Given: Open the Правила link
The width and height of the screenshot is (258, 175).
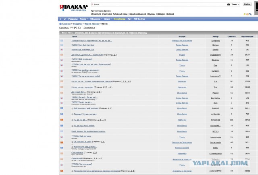Looking at the screenshot, I should click(160, 14).
